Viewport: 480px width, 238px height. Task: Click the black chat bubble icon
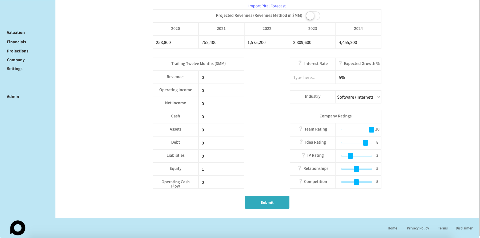(x=18, y=228)
